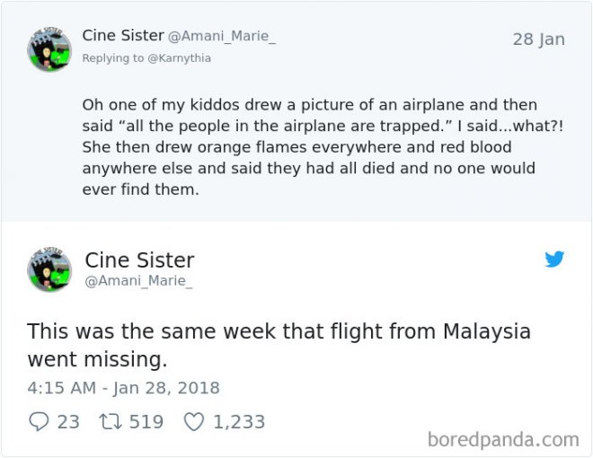
Task: Click the large Cine Sister name in main tweet
Action: pyautogui.click(x=139, y=260)
